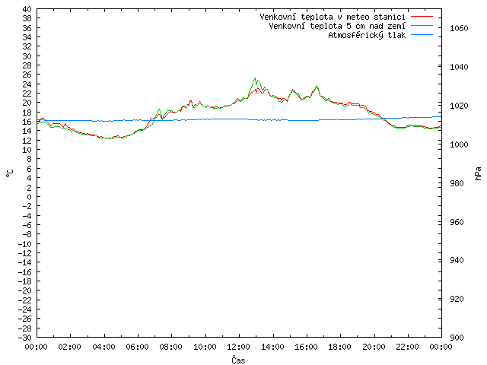Screen dimensions: 487x365
Task: Click the '1040' pressure axis label
Action: point(459,67)
